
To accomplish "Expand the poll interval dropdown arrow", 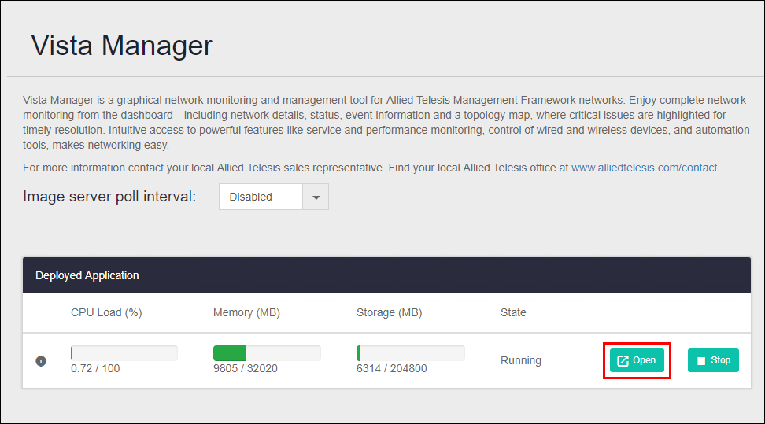I will tap(316, 197).
